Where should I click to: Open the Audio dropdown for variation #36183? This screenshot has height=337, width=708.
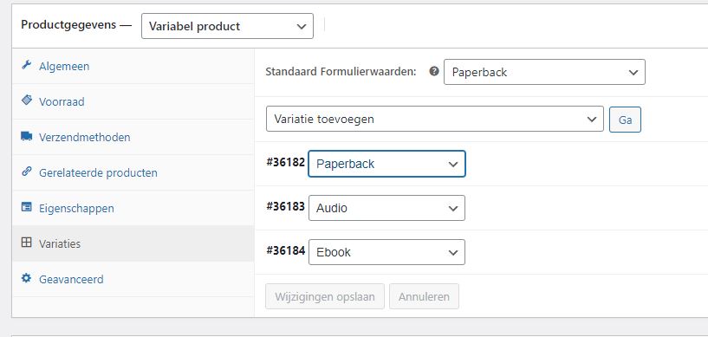pyautogui.click(x=386, y=208)
